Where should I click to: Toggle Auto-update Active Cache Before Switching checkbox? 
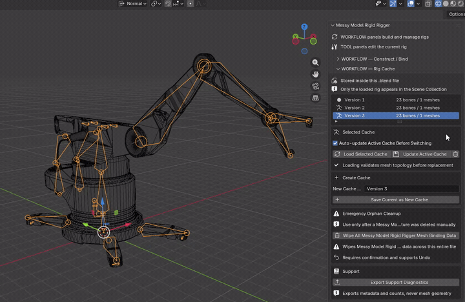(335, 143)
